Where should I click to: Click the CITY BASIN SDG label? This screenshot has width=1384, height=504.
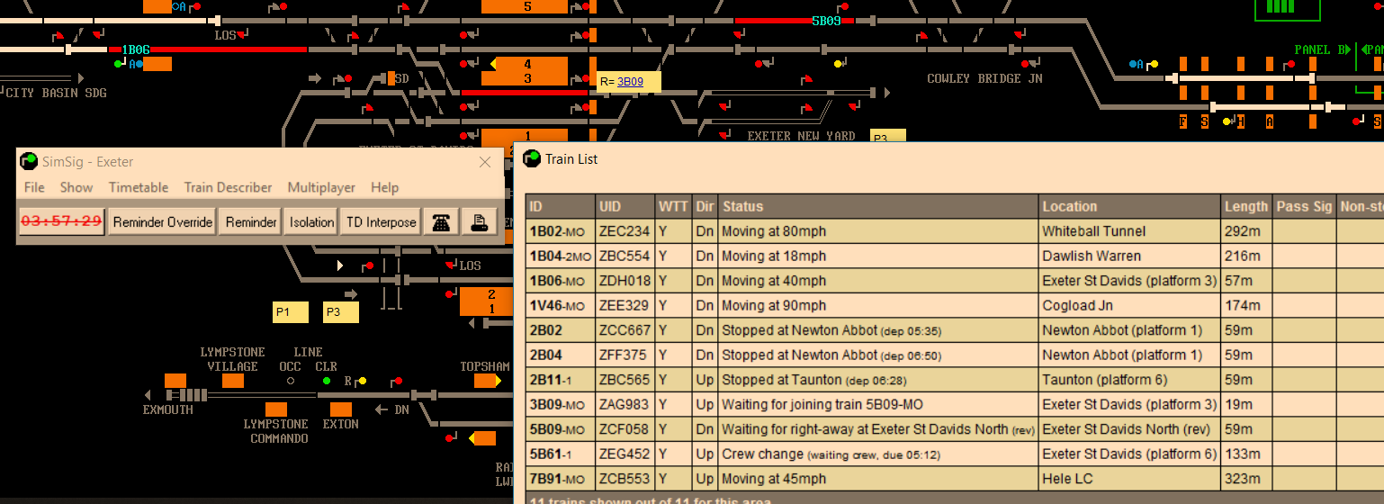tap(55, 93)
